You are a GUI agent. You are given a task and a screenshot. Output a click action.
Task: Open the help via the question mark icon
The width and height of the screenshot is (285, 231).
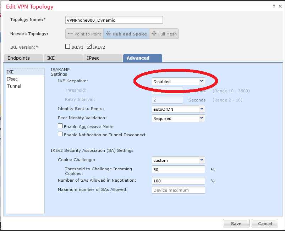click(273, 6)
